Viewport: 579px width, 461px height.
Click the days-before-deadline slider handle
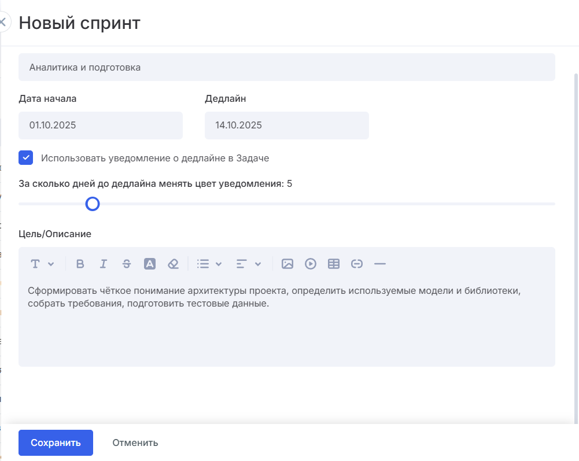click(93, 204)
